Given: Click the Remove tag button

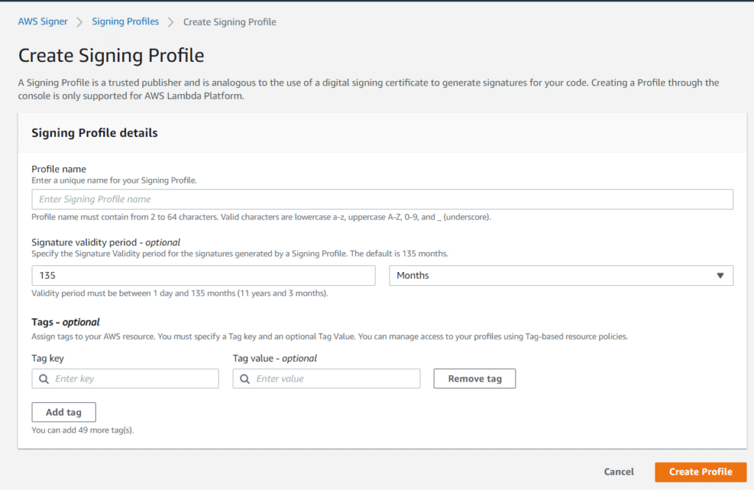Looking at the screenshot, I should (474, 378).
